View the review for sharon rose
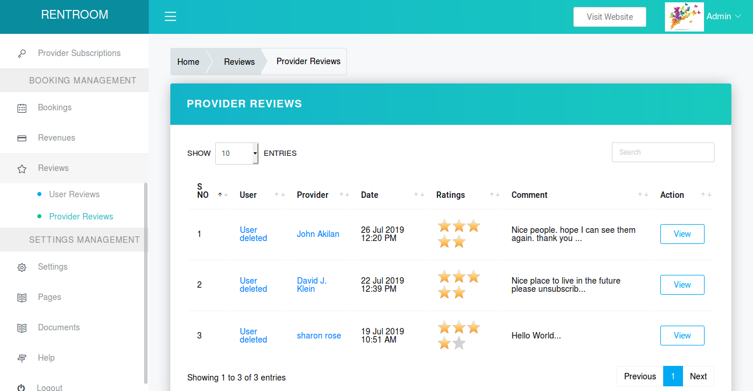This screenshot has height=391, width=753. [682, 336]
